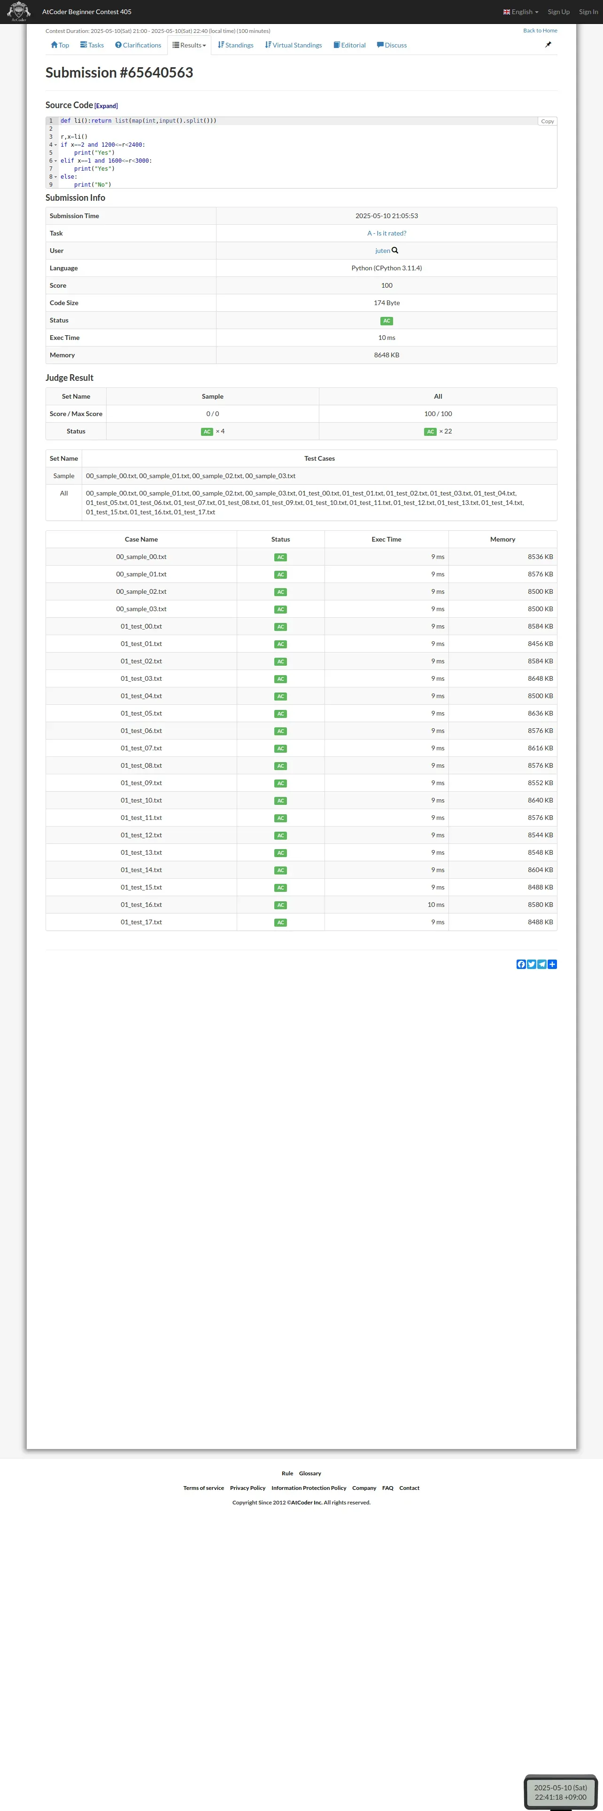Share the submission on Facebook
Viewport: 603px width, 1811px height.
[521, 964]
